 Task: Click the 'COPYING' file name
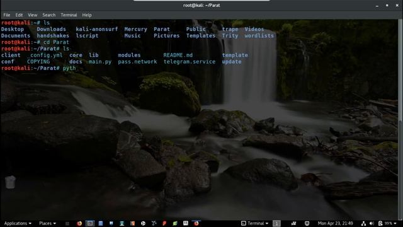(38, 62)
